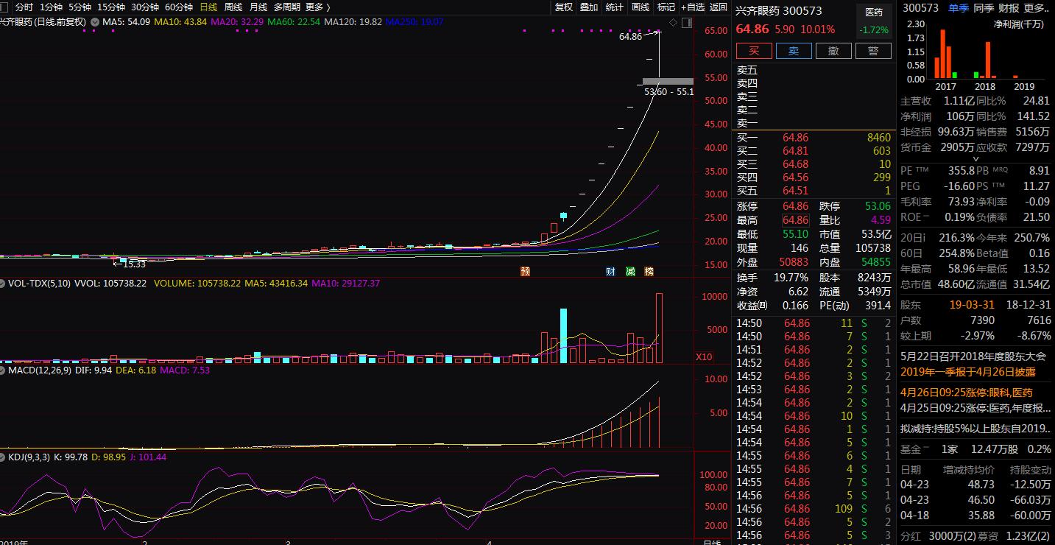Screen dimensions: 1055x545
Task: Click the 买四 bid row at 64.56
Action: coord(814,177)
